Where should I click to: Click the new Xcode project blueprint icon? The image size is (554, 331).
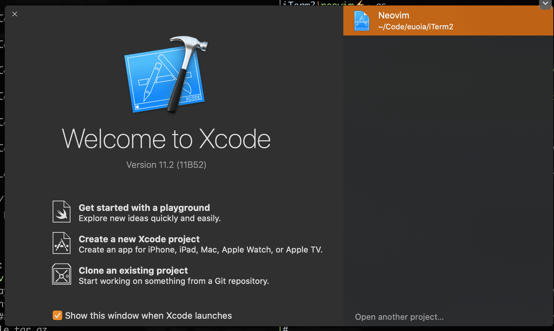[x=62, y=243]
